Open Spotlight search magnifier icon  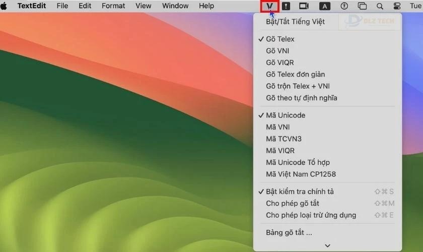[380, 6]
